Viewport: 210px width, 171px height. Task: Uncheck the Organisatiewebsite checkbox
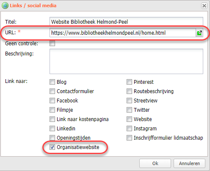[52, 147]
